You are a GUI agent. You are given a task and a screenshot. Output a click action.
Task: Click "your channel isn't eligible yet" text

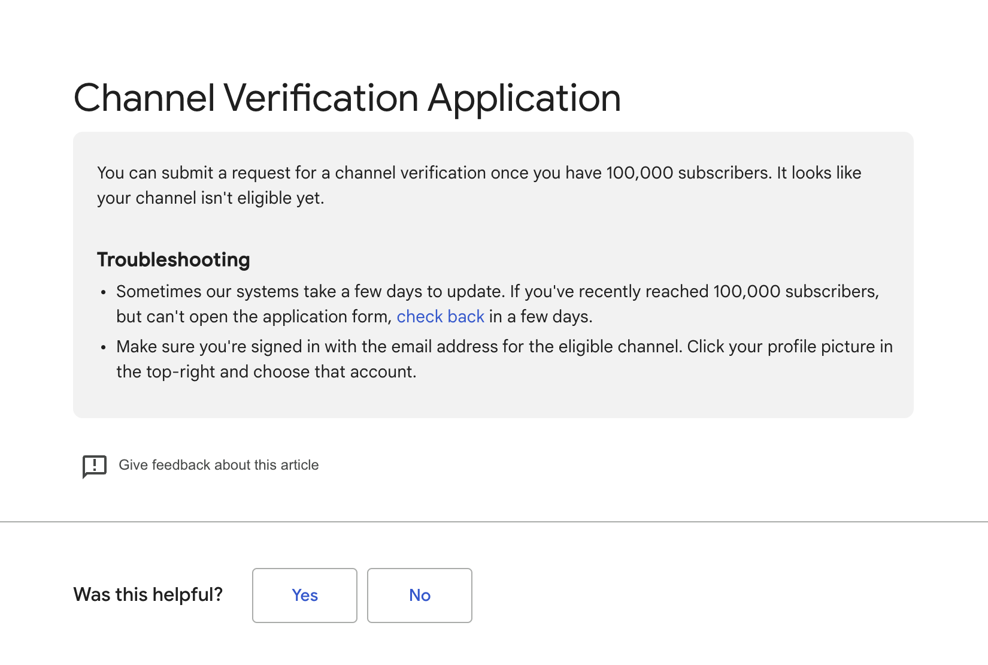(x=211, y=198)
